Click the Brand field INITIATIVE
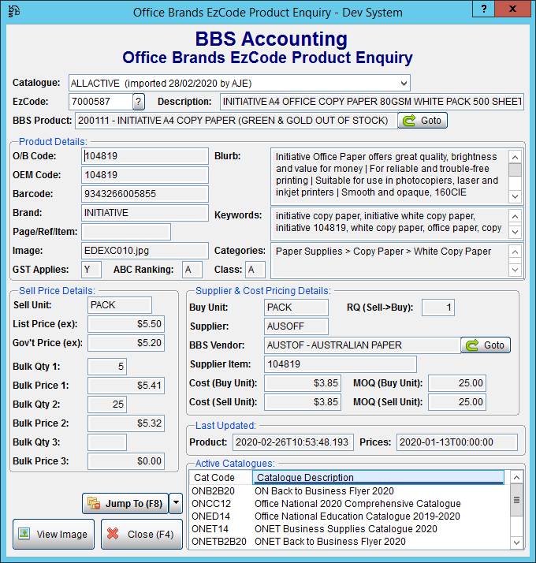 (x=145, y=213)
